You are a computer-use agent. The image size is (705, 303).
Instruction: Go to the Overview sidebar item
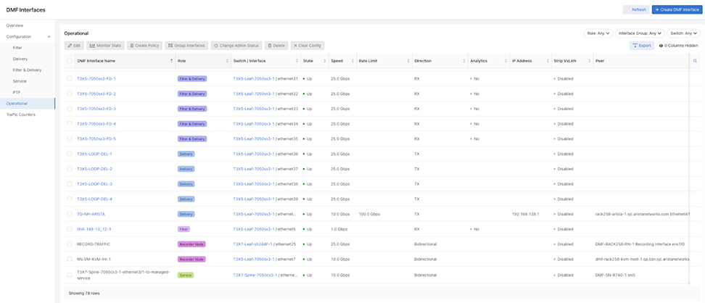[x=15, y=25]
